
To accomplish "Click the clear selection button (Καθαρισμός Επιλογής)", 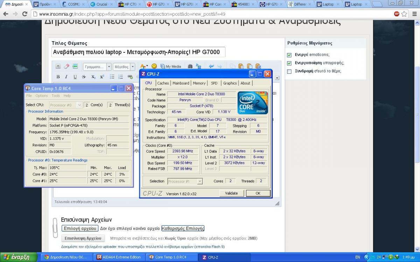I will [183, 228].
